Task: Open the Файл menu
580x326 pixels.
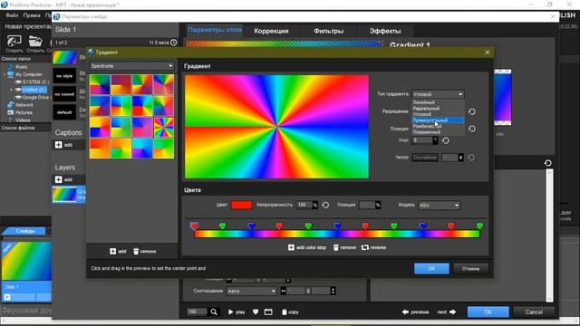Action: click(x=12, y=15)
